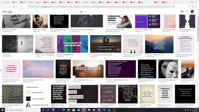Image resolution: width=199 pixels, height=112 pixels.
Task: Open the Google apps grid
Action: point(187,12)
